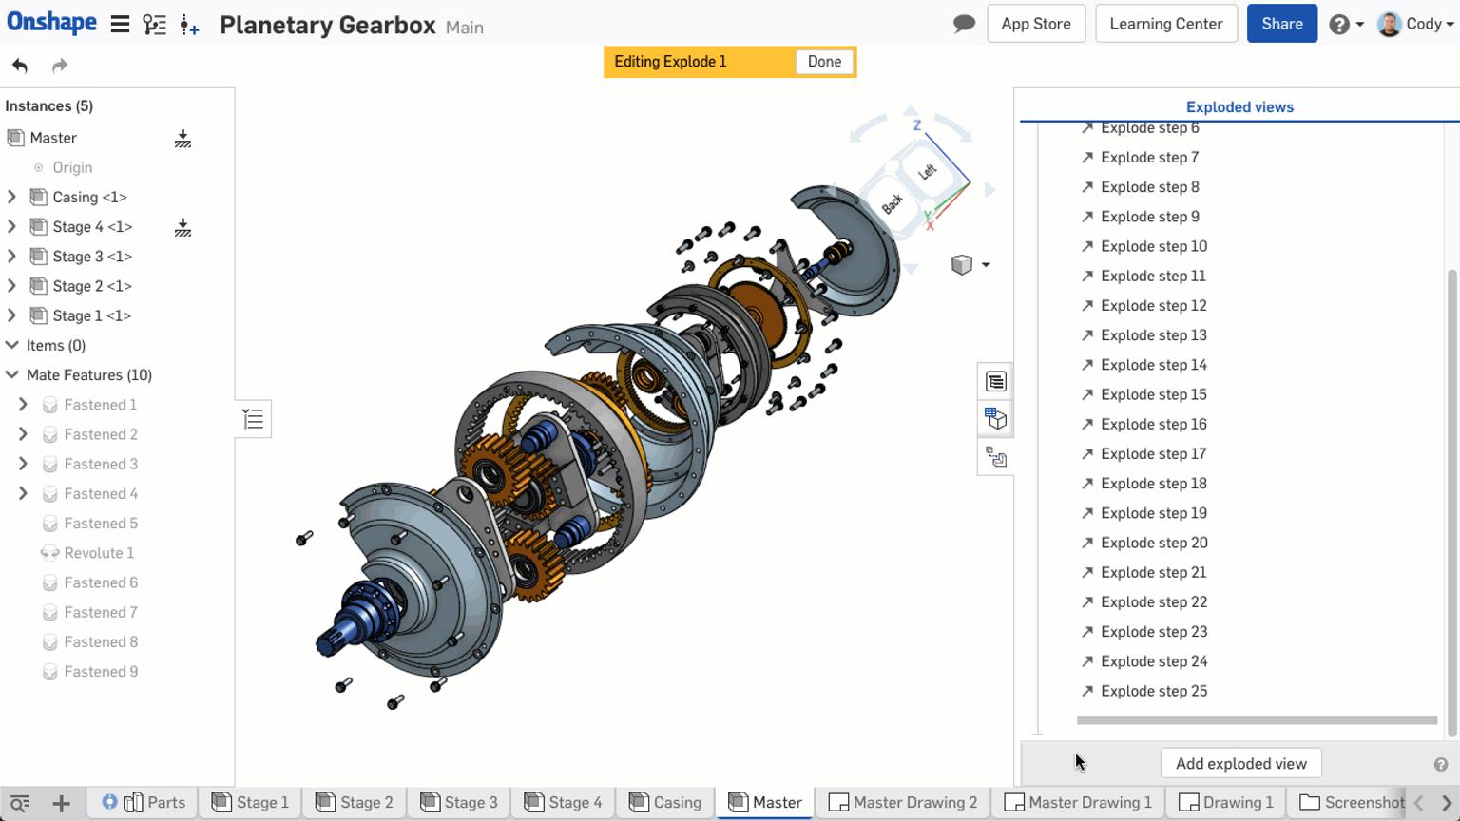The height and width of the screenshot is (821, 1460).
Task: Click Done to finish editing Explode 1
Action: [823, 61]
